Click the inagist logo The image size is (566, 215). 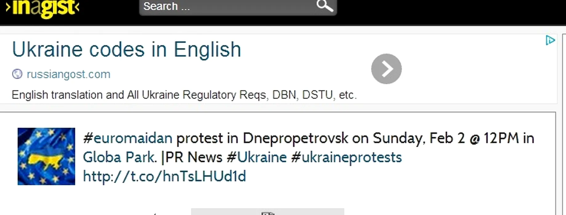(42, 8)
